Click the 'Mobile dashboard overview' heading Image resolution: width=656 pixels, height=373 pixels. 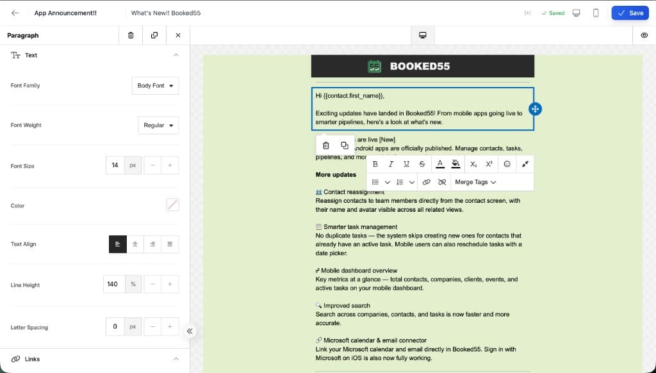point(359,271)
